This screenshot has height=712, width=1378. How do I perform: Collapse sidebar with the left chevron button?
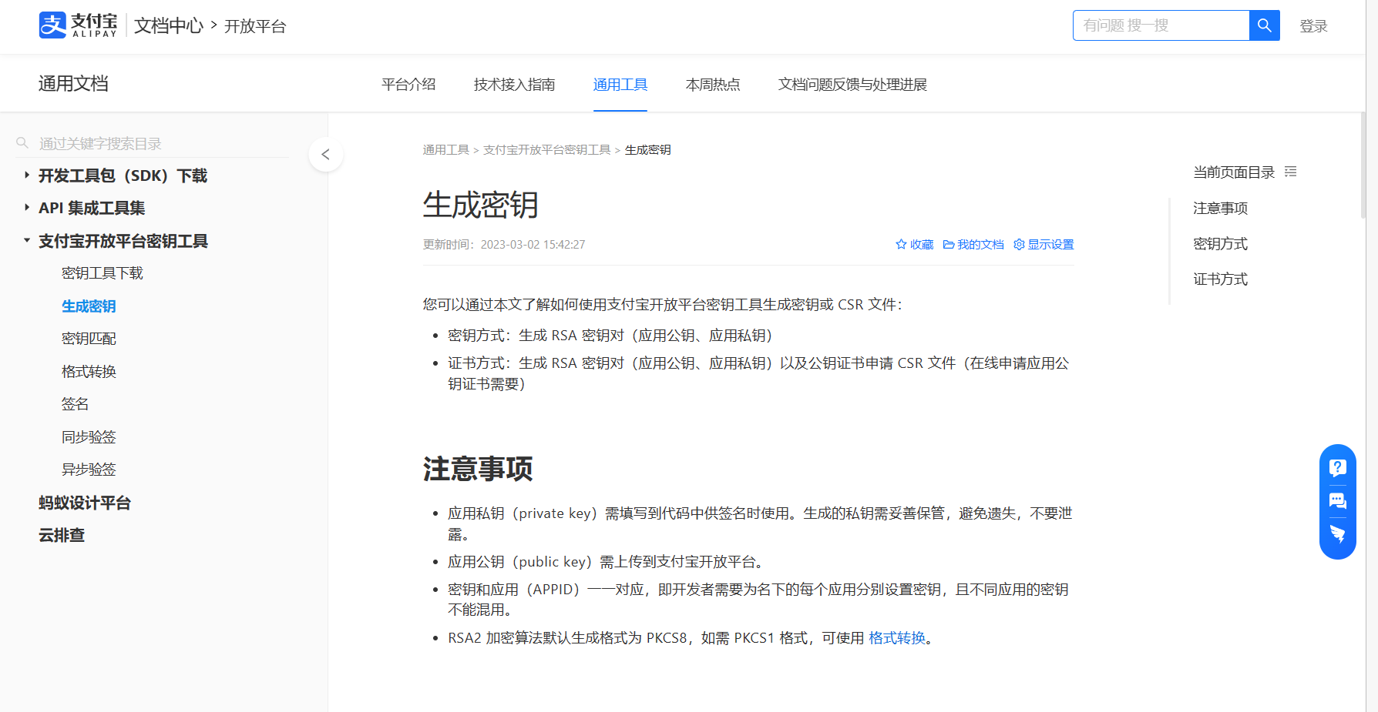(x=326, y=154)
